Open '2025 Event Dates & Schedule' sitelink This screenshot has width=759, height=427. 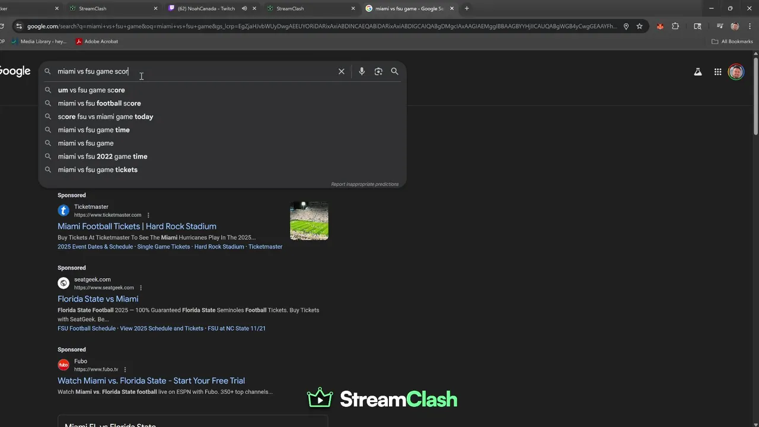(95, 247)
